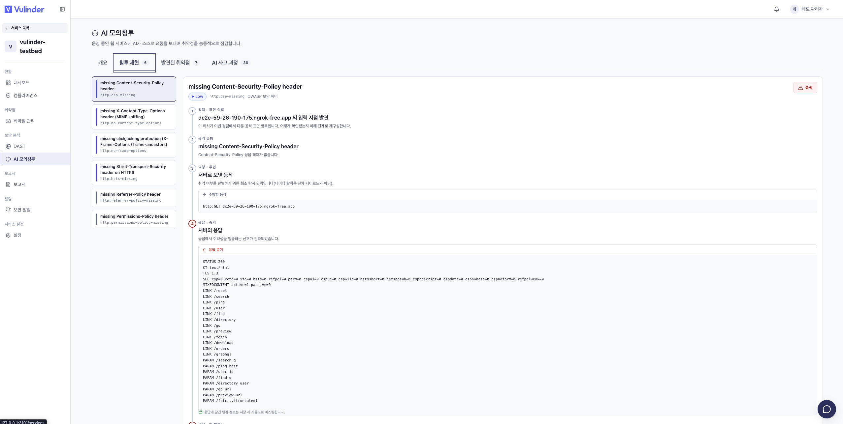Click the DAST globe icon

click(x=8, y=146)
